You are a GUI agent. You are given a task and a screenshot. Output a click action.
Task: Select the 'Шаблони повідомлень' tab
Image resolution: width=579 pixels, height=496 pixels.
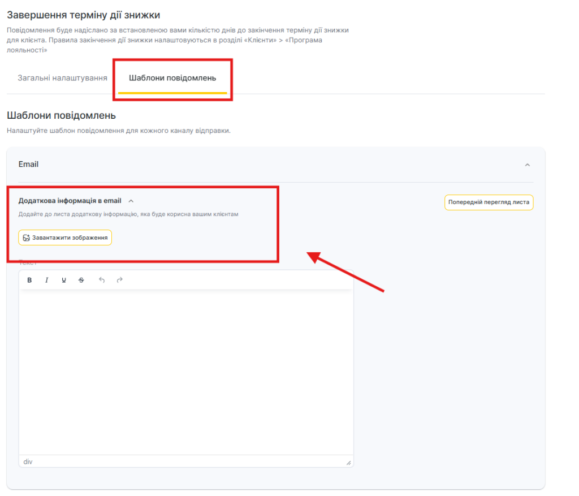coord(172,78)
